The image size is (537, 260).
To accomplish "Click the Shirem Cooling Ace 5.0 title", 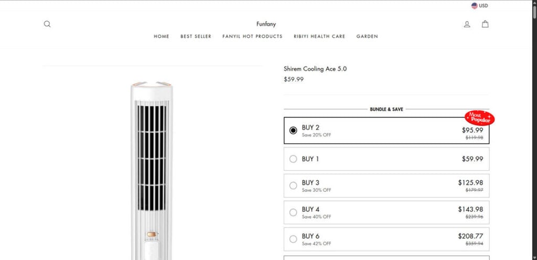I will [315, 69].
